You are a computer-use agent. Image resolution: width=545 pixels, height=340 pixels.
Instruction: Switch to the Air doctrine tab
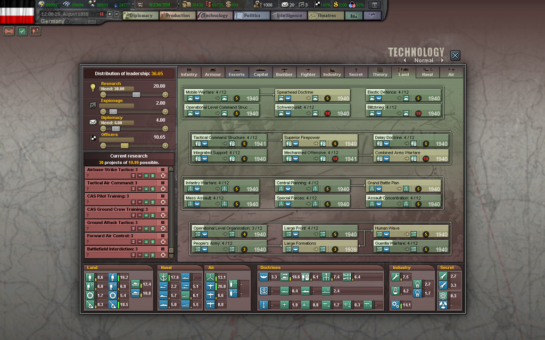click(451, 72)
